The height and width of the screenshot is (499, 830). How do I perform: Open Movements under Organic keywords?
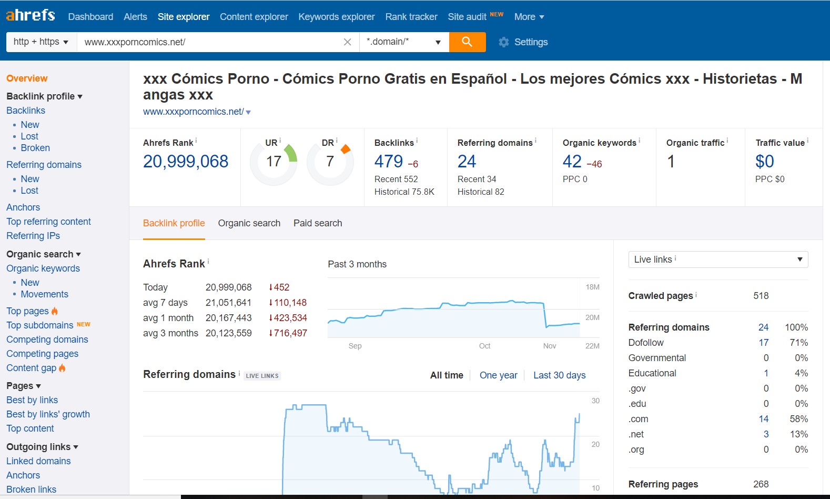pos(45,294)
